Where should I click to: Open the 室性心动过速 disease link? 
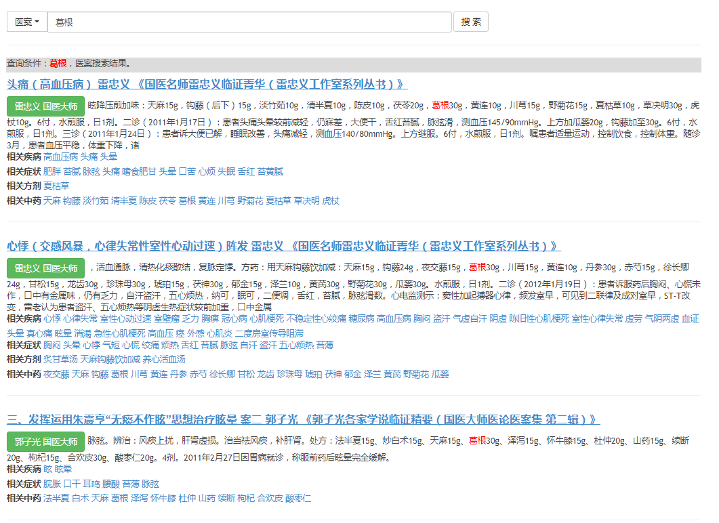(x=125, y=318)
